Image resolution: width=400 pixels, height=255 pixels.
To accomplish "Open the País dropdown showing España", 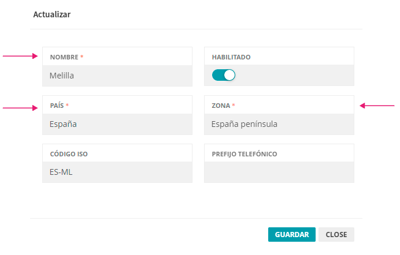I will coord(117,123).
